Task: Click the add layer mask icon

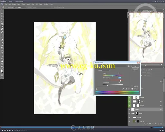Action: pyautogui.click(x=150, y=124)
